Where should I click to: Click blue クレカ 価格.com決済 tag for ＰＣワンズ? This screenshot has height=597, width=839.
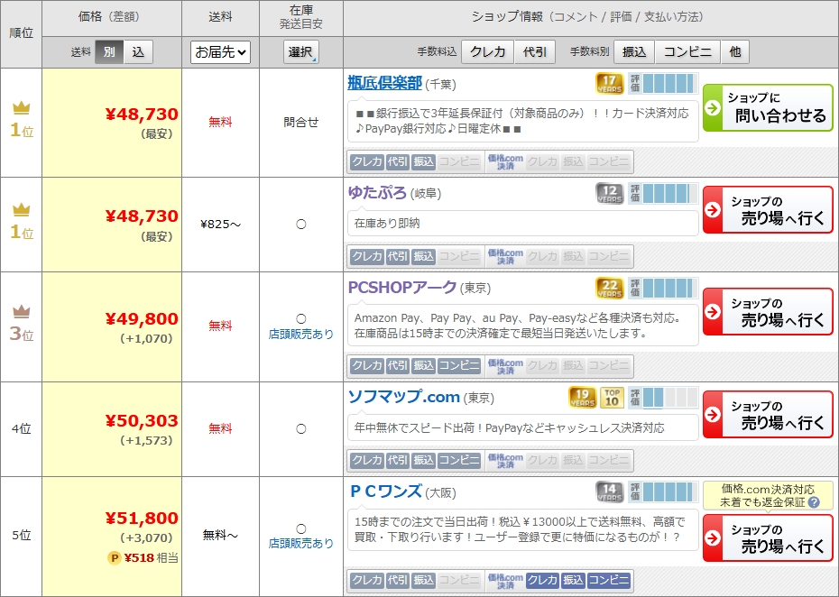pyautogui.click(x=542, y=580)
